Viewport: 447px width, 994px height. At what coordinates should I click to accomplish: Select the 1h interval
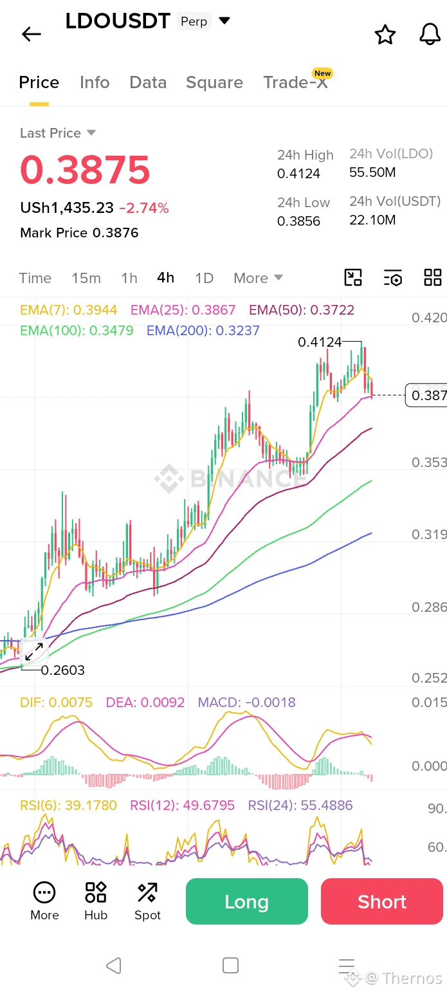pos(129,278)
